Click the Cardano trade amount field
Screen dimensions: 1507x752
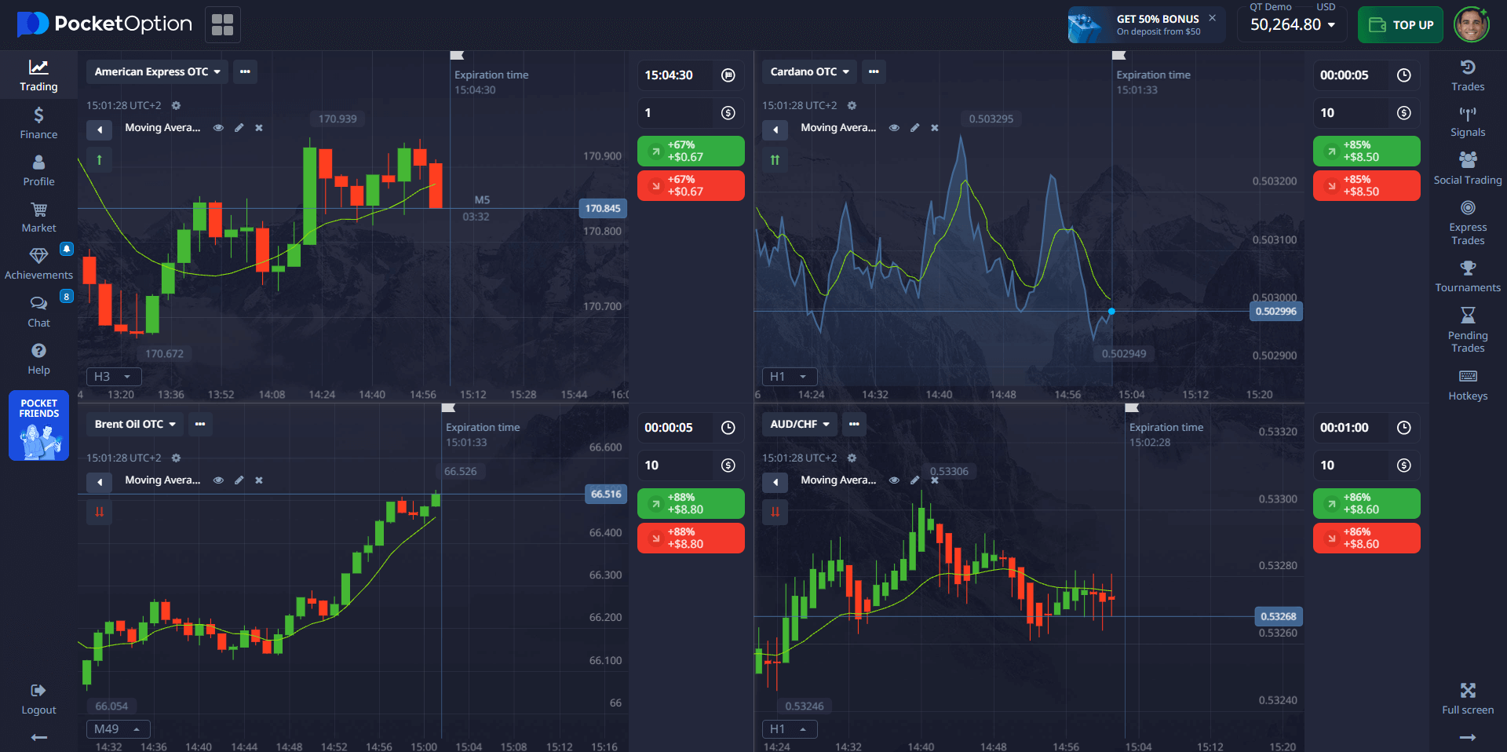pos(1353,113)
